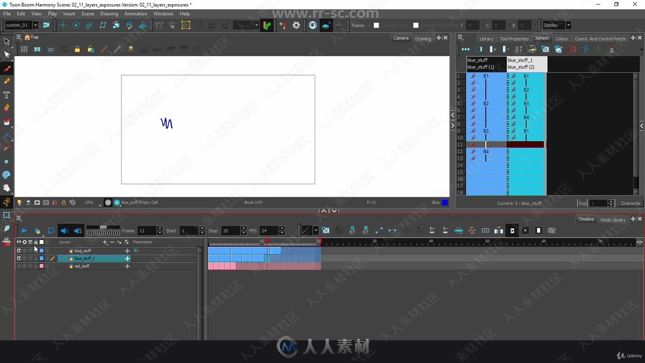The image size is (645, 363).
Task: Toggle the grid in Camera view toolbar
Action: [24, 49]
